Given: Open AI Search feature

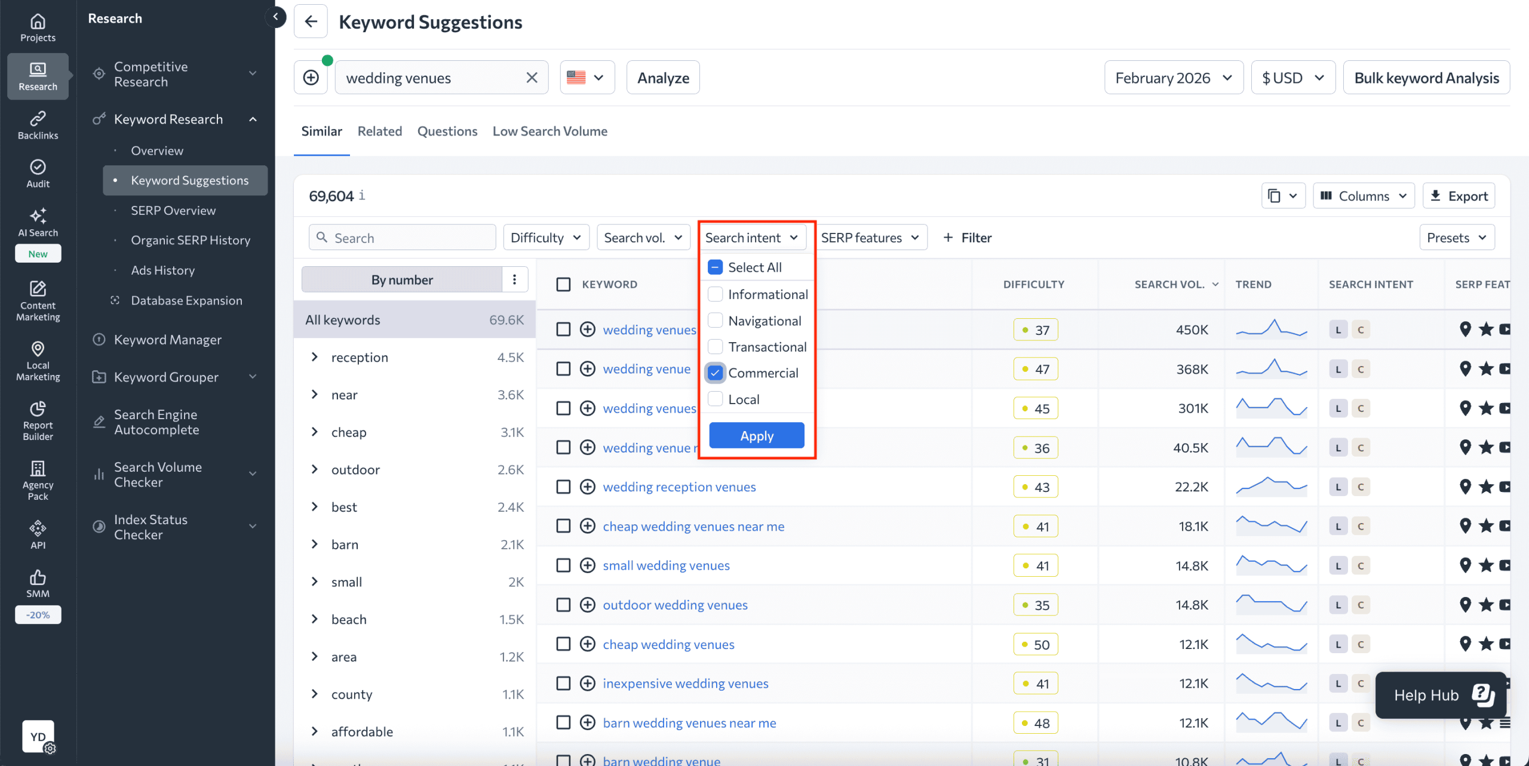Looking at the screenshot, I should (37, 222).
